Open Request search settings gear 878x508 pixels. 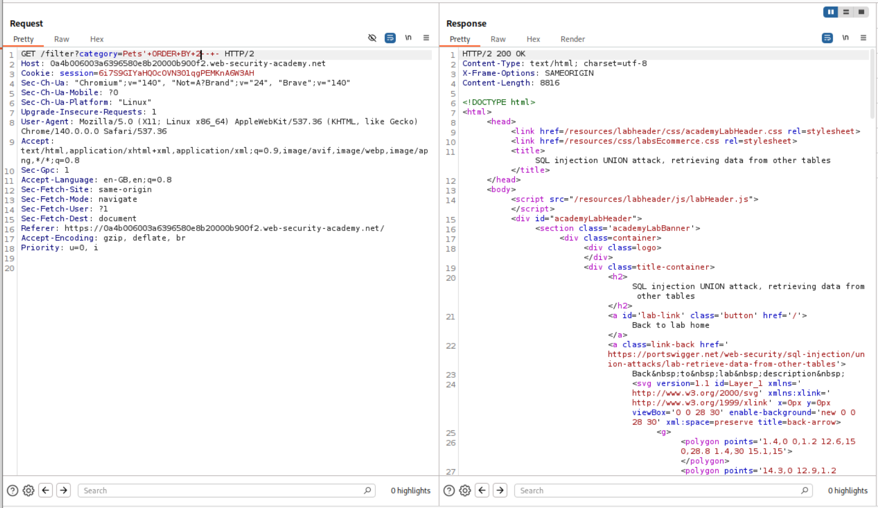(28, 490)
